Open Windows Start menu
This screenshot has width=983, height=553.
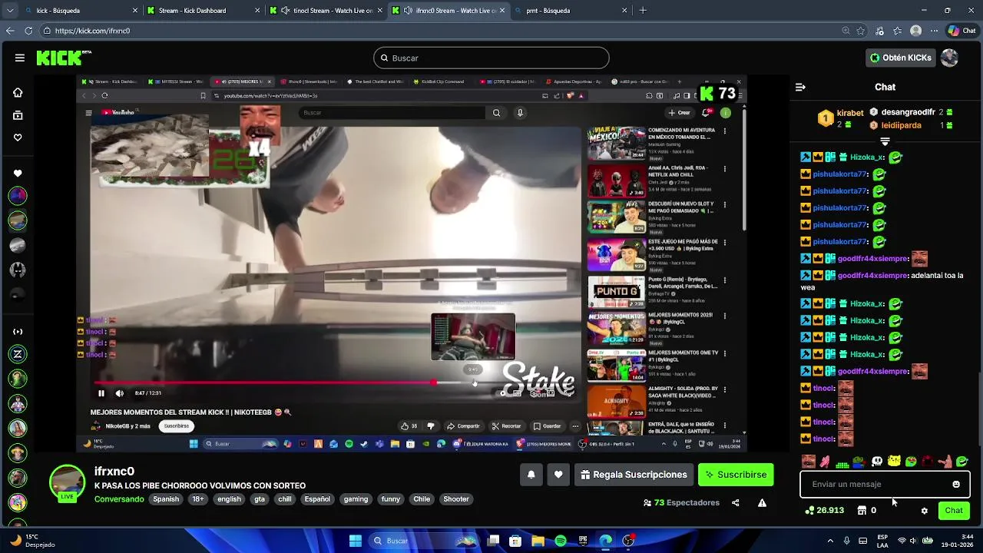[x=356, y=541]
